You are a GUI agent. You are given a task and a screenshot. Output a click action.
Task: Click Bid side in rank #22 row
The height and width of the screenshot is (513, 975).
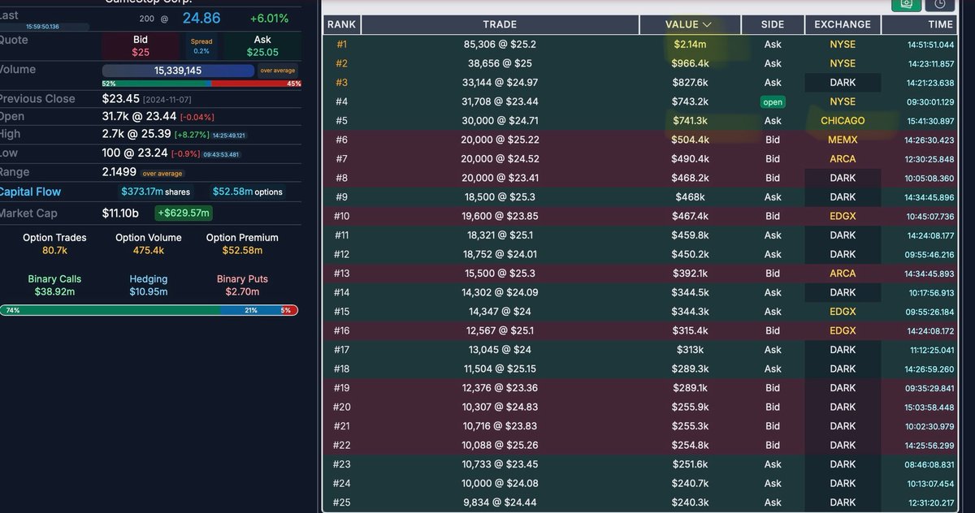click(x=773, y=445)
